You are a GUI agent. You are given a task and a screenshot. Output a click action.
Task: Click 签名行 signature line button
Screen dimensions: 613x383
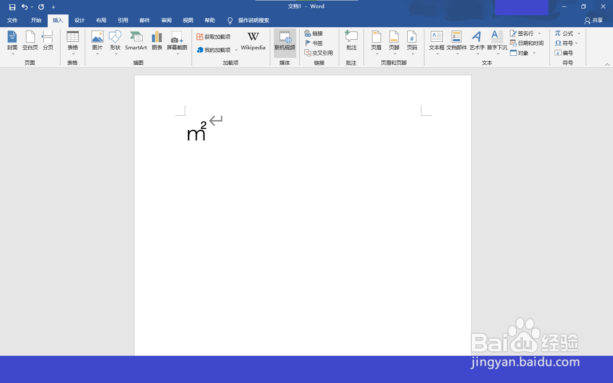[522, 33]
